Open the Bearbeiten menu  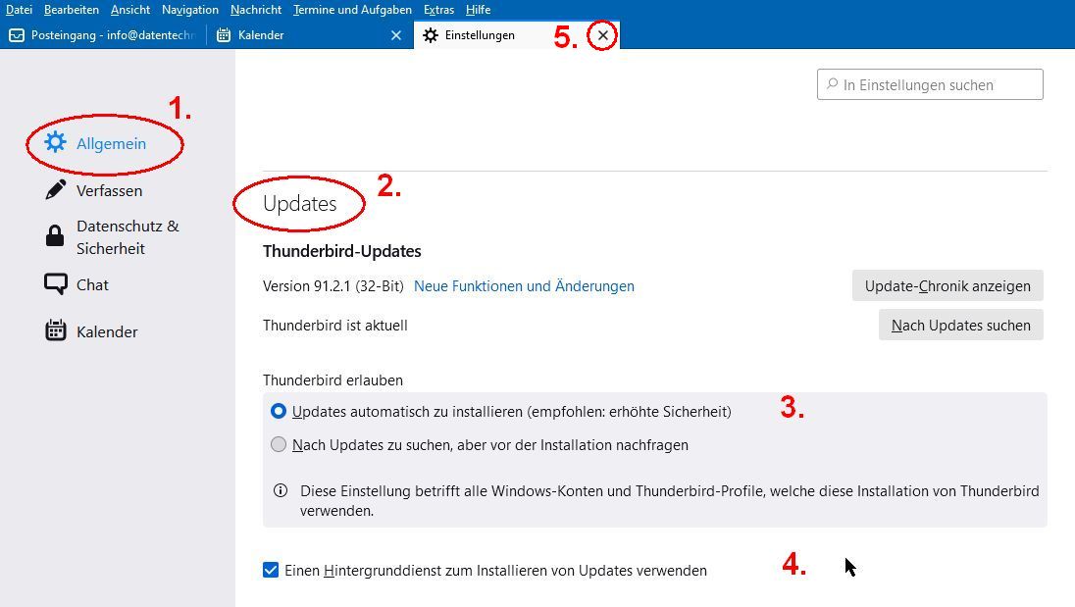[x=72, y=10]
